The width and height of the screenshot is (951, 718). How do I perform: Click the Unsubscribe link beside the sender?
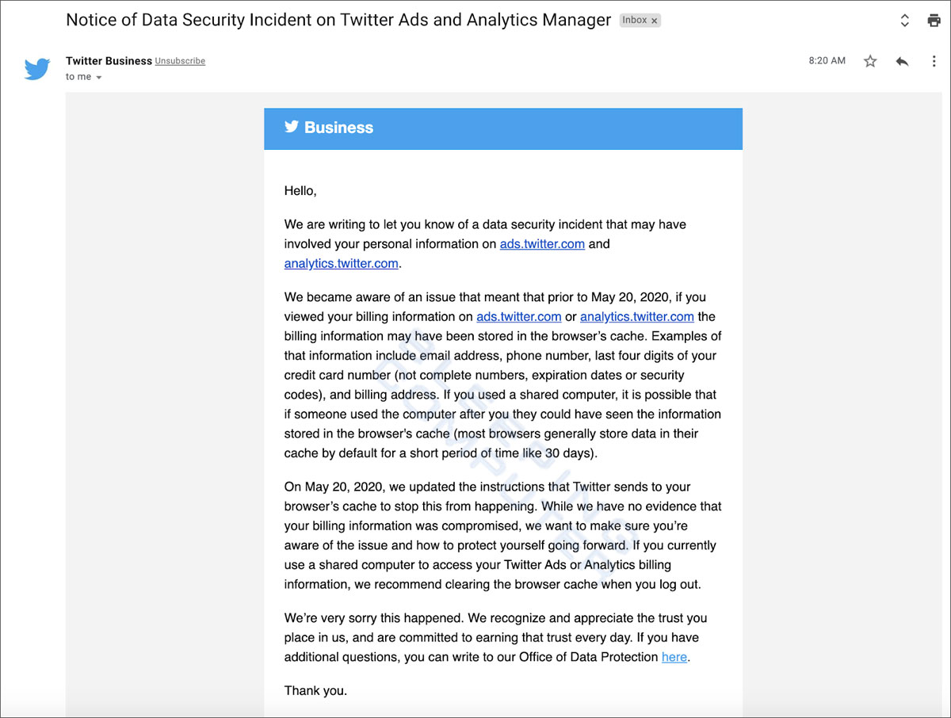tap(180, 61)
